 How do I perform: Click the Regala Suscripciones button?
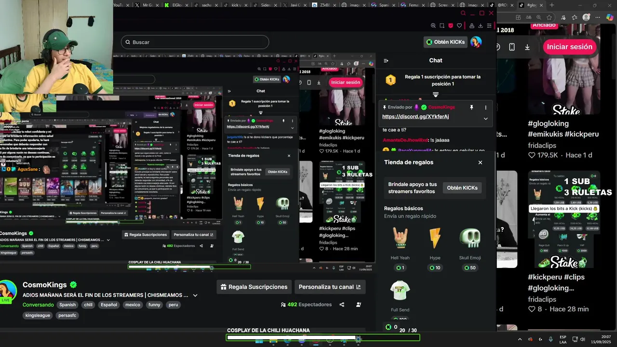pyautogui.click(x=254, y=287)
